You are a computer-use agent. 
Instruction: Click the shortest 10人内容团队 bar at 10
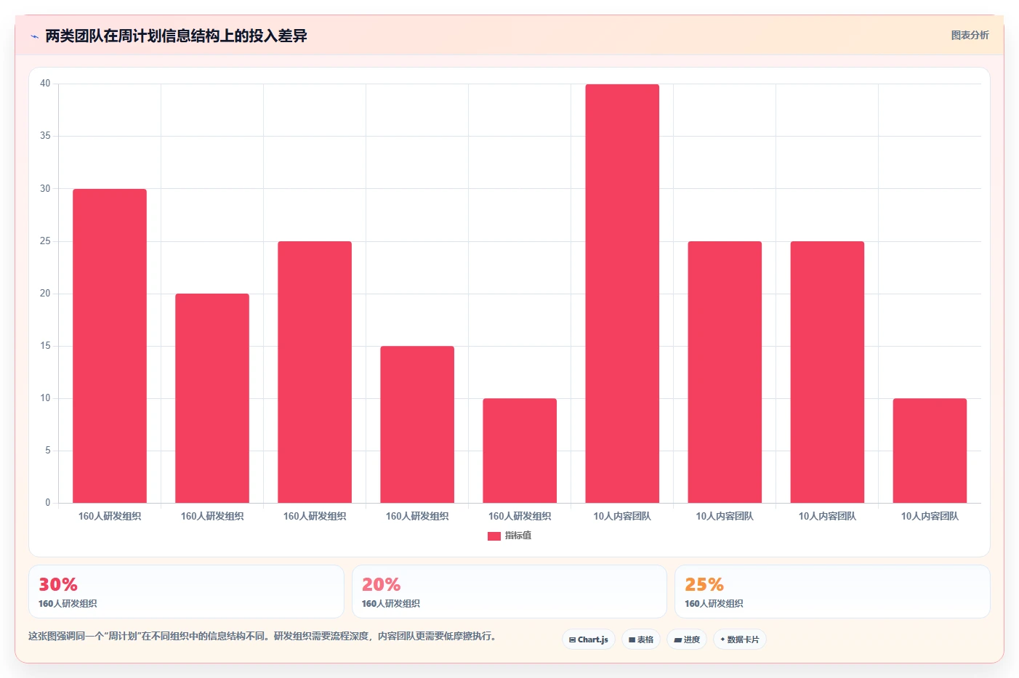coord(930,451)
